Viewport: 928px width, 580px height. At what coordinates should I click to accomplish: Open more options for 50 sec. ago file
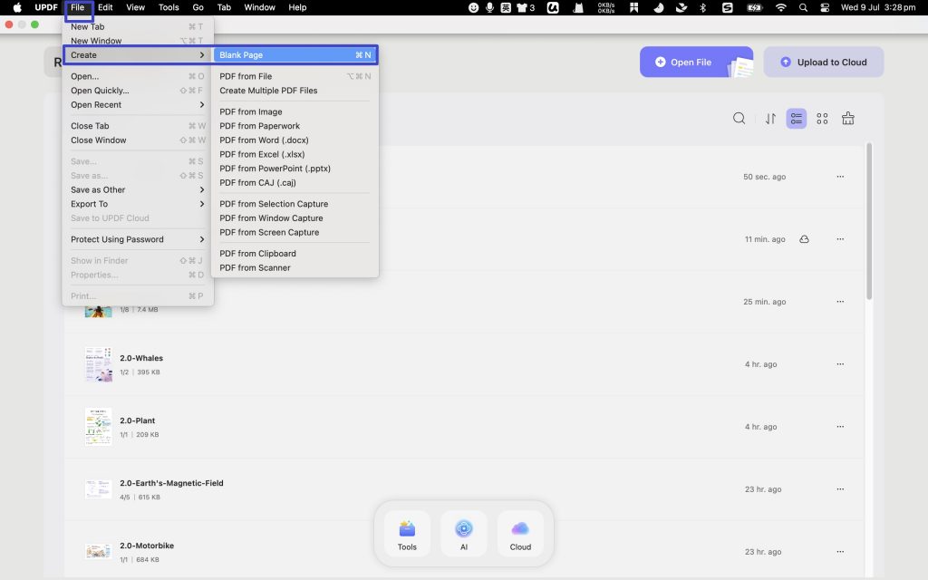pos(840,177)
